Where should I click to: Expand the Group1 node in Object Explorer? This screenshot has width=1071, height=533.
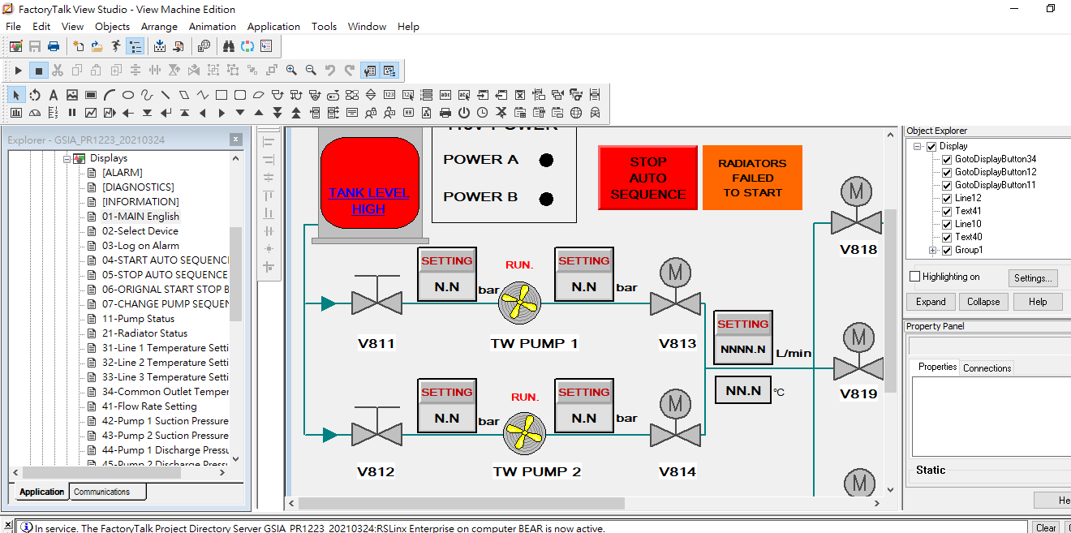(x=932, y=250)
